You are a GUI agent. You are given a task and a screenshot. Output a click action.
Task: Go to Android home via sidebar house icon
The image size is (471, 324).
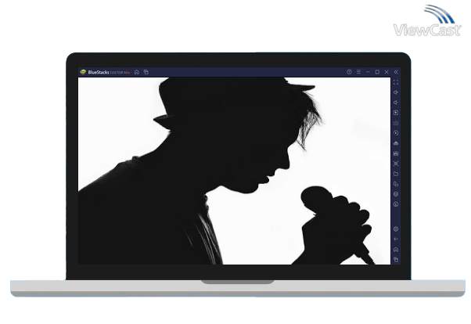396,250
